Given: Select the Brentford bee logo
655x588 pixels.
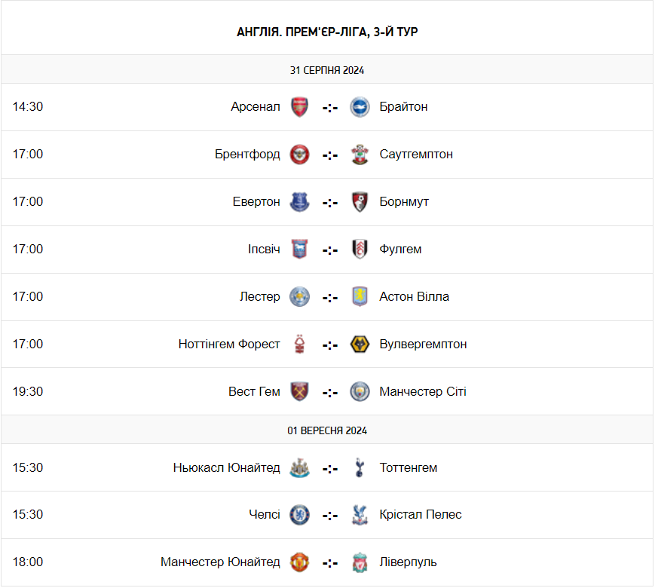Looking at the screenshot, I should pyautogui.click(x=299, y=155).
